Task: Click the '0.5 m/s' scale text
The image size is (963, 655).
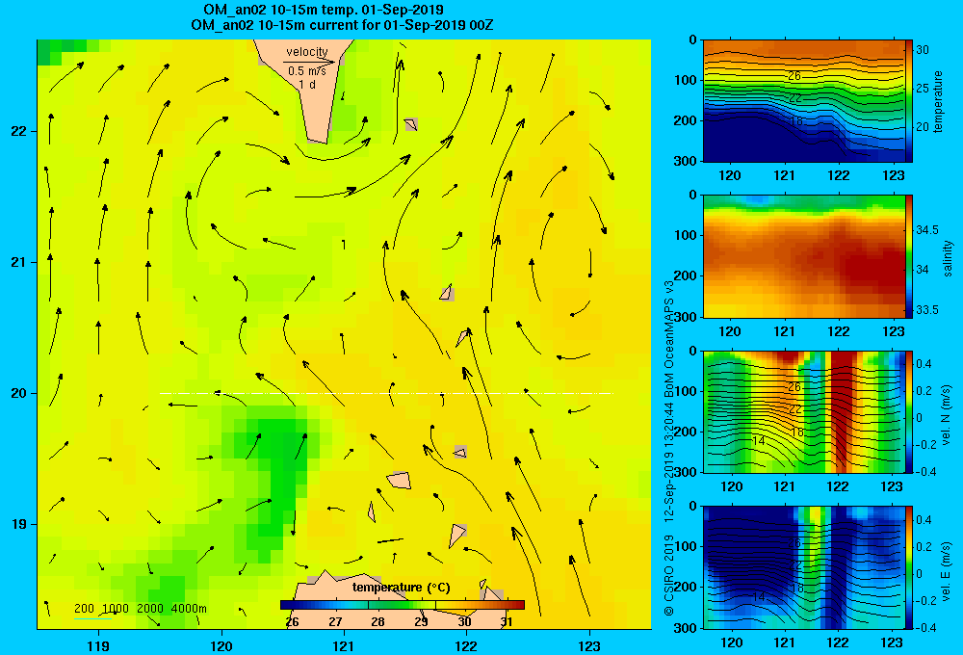Action: click(307, 71)
